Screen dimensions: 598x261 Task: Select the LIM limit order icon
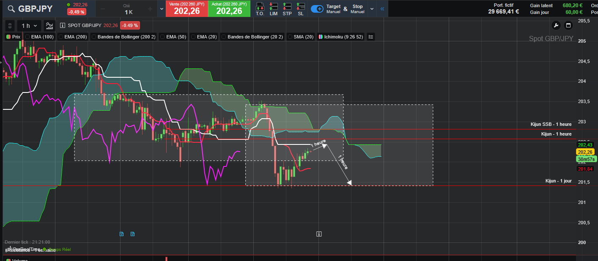click(x=274, y=8)
